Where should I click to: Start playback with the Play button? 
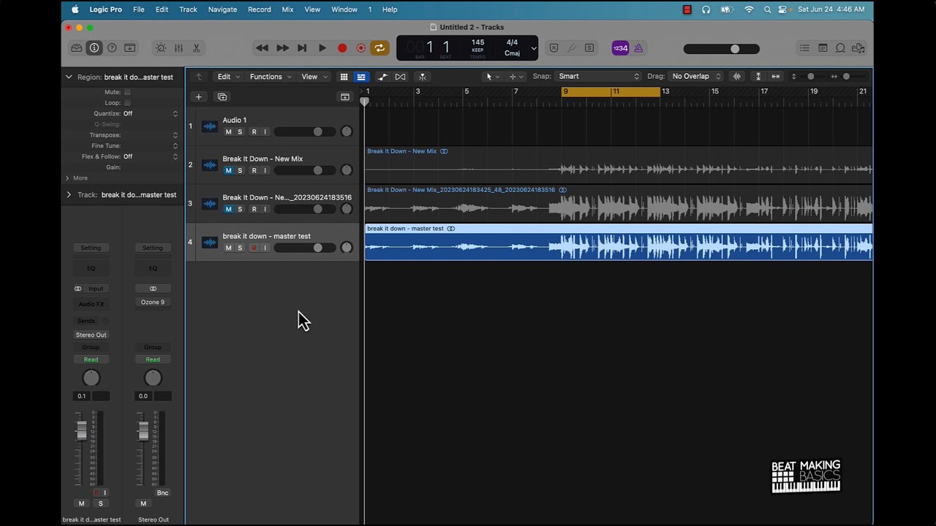(x=322, y=48)
